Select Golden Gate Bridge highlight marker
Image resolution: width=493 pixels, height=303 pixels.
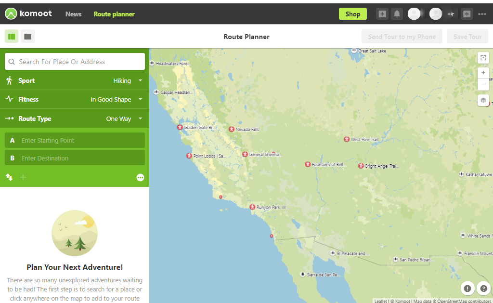180,128
